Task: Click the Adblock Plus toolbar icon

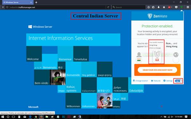Action: (169, 7)
